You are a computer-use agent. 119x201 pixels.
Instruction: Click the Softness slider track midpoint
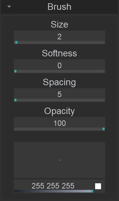pos(59,71)
